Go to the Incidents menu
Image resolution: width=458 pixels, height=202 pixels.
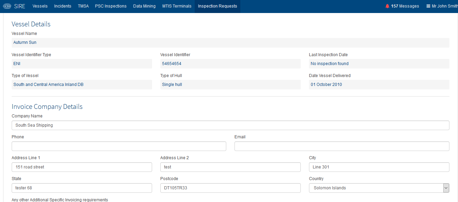tap(63, 6)
